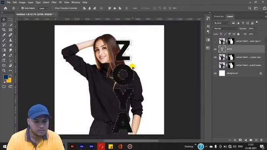Open the Filter menu
267x150 pixels.
[x=54, y=2]
